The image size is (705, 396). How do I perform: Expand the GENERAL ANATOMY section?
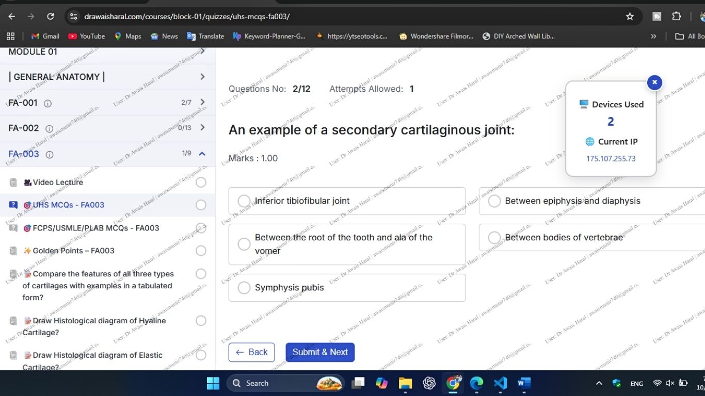click(202, 76)
